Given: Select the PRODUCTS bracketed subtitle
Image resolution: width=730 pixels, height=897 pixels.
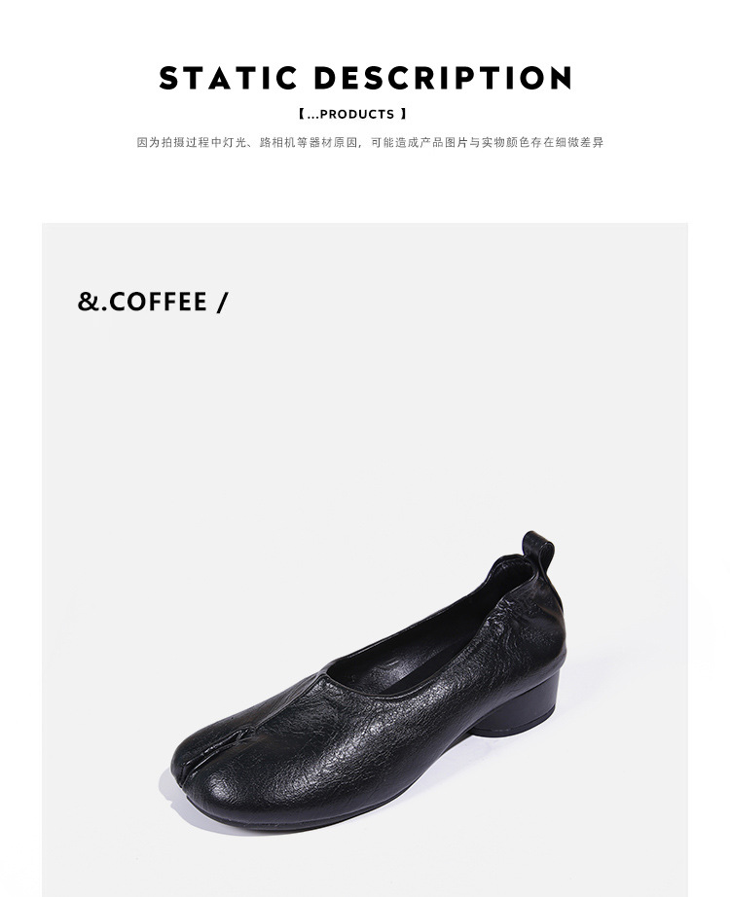Looking at the screenshot, I should point(352,115).
